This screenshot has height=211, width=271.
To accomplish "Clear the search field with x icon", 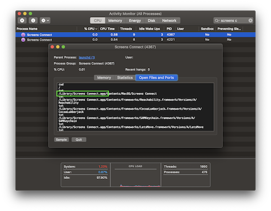I will [251, 20].
